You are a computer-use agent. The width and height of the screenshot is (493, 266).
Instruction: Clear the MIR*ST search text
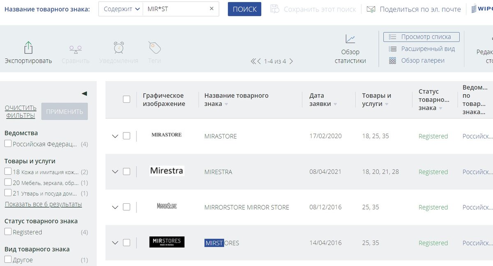(212, 9)
